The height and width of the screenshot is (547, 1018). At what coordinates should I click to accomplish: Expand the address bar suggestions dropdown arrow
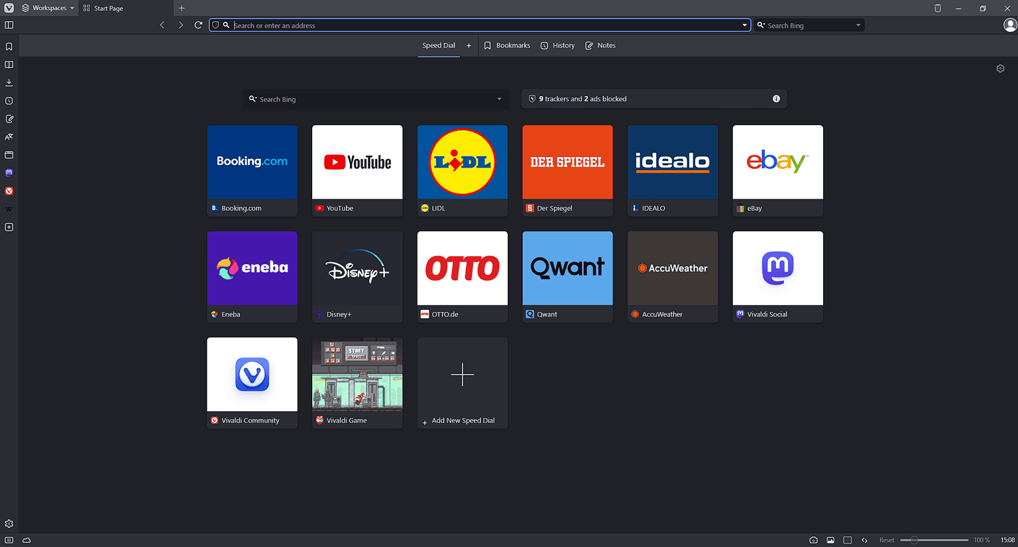point(744,25)
